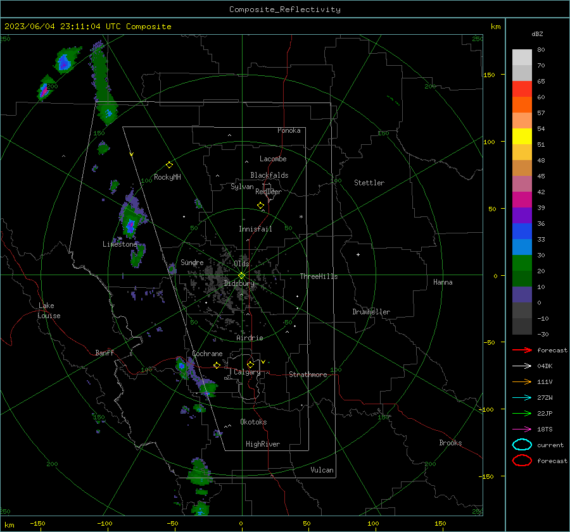Select the bright yellow swatch in dBZ scale
Viewport: 570px width, 532px height.
[x=522, y=136]
